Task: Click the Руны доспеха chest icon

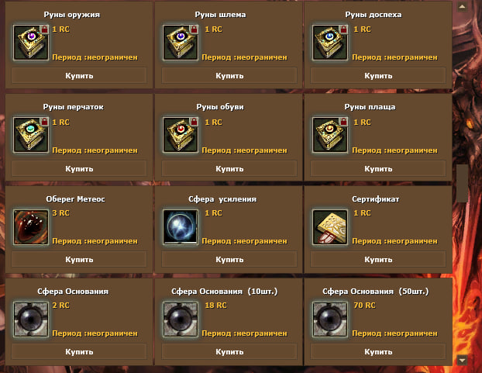Action: 330,43
